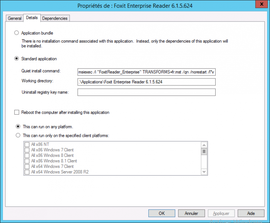Select the Application bundle option
This screenshot has width=270, height=223.
pos(17,33)
